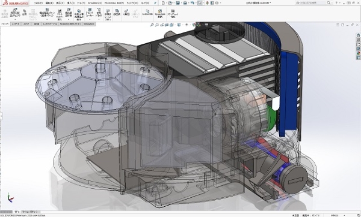This screenshot has height=217, width=361.
Task: Expand the Move Component dropdown arrow
Action: click(69, 20)
